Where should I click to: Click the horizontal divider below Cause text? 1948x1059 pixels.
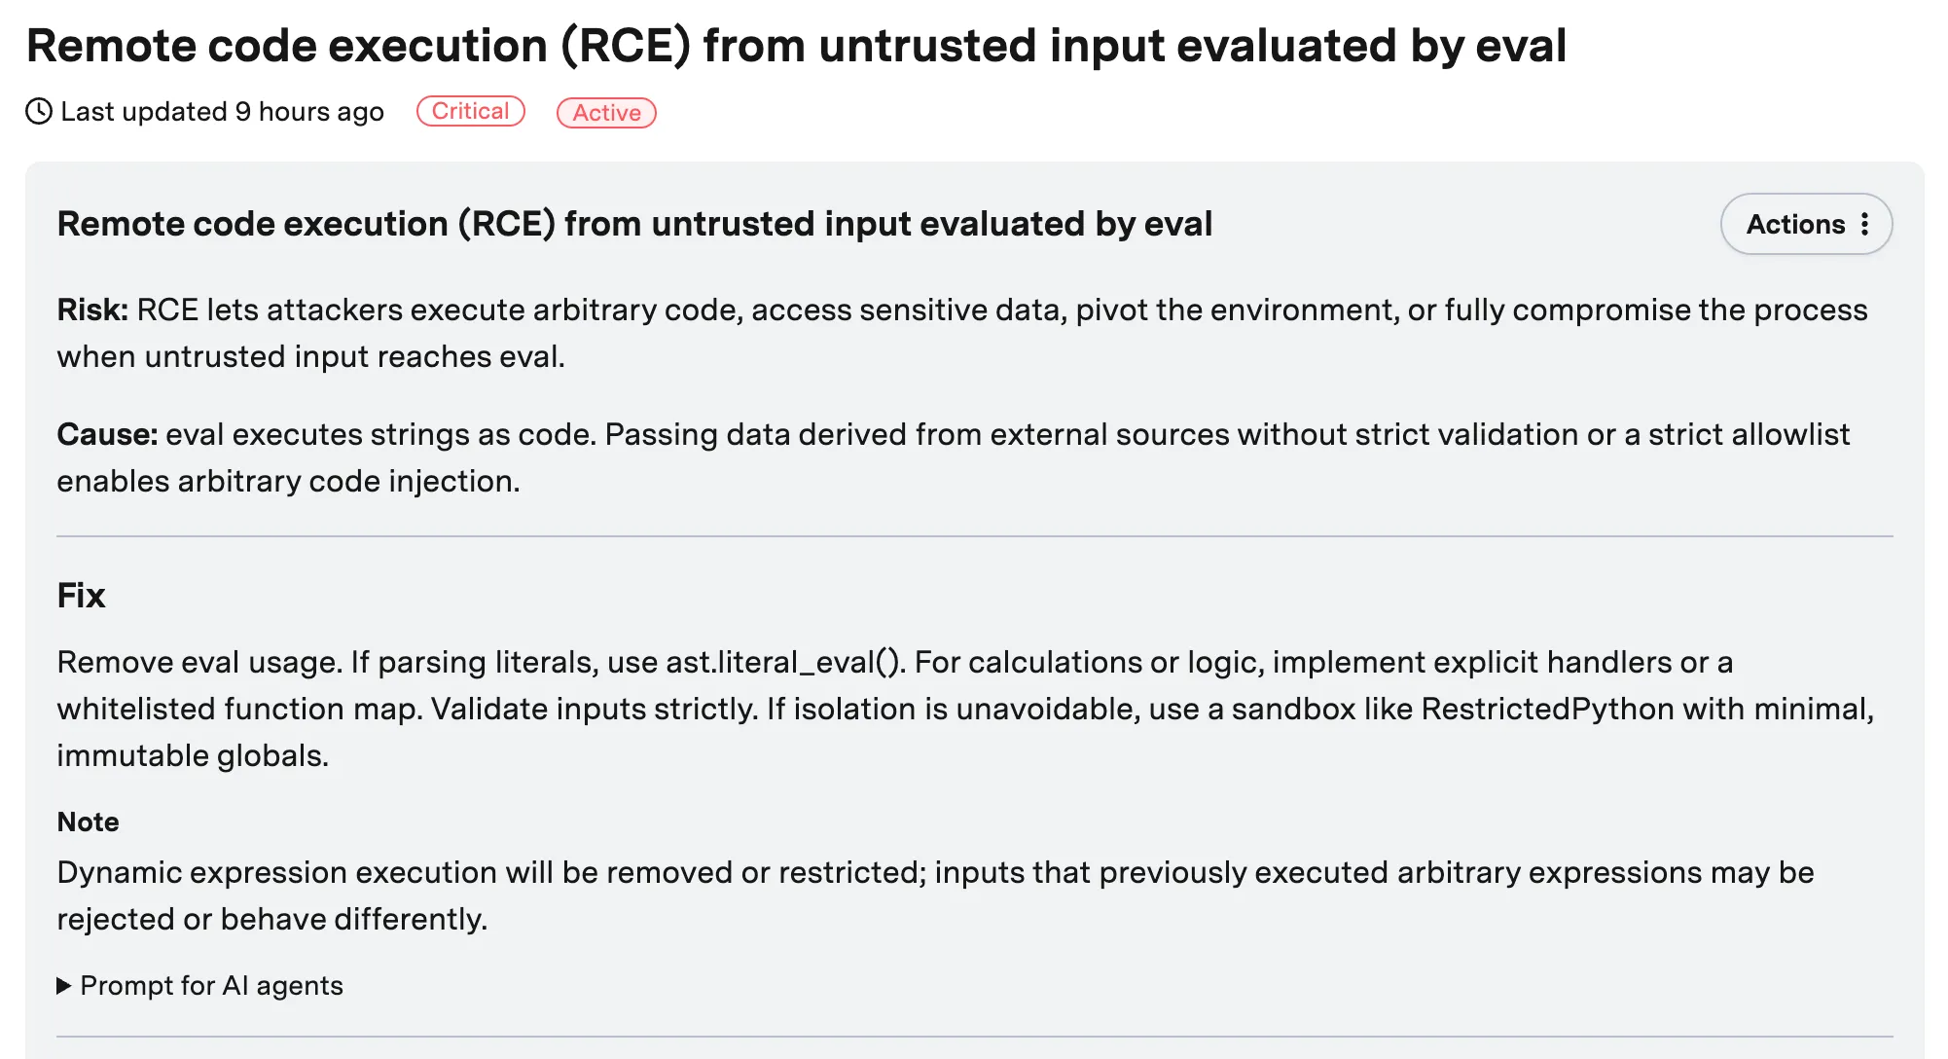click(972, 534)
